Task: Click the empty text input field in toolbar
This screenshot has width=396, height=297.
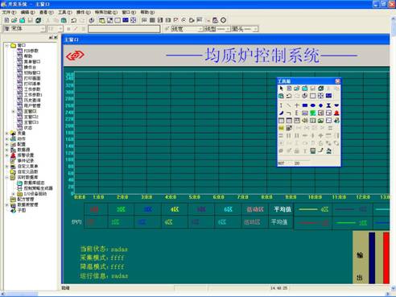Action: coord(124,29)
